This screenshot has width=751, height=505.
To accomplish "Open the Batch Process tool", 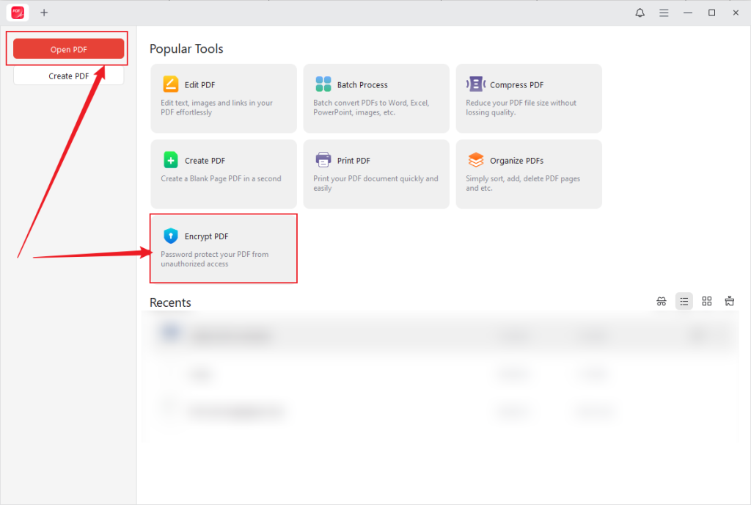I will 376,98.
